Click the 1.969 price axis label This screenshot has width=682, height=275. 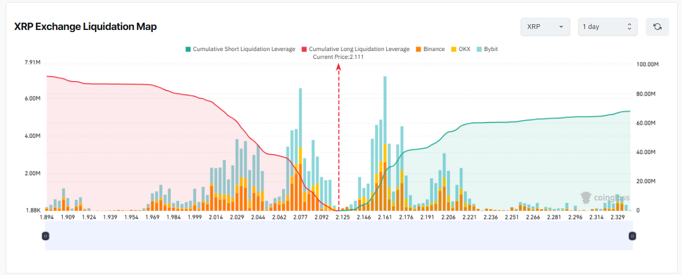tap(152, 217)
